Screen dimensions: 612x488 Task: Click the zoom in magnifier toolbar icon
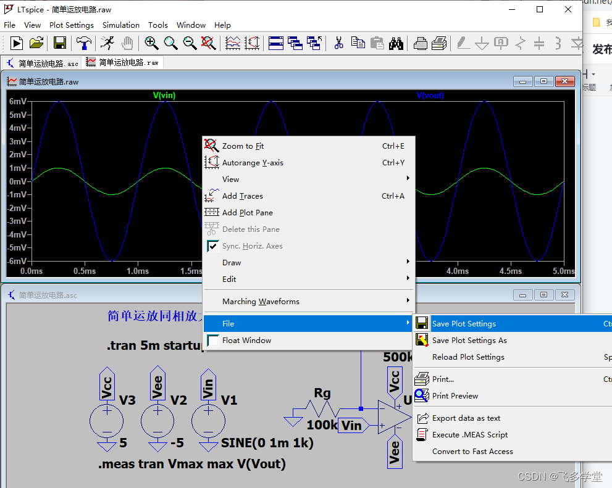click(x=151, y=43)
